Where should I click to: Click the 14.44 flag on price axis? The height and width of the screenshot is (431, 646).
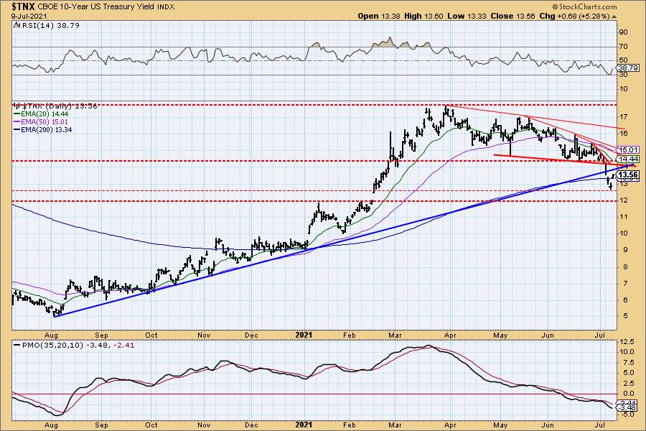coord(628,159)
